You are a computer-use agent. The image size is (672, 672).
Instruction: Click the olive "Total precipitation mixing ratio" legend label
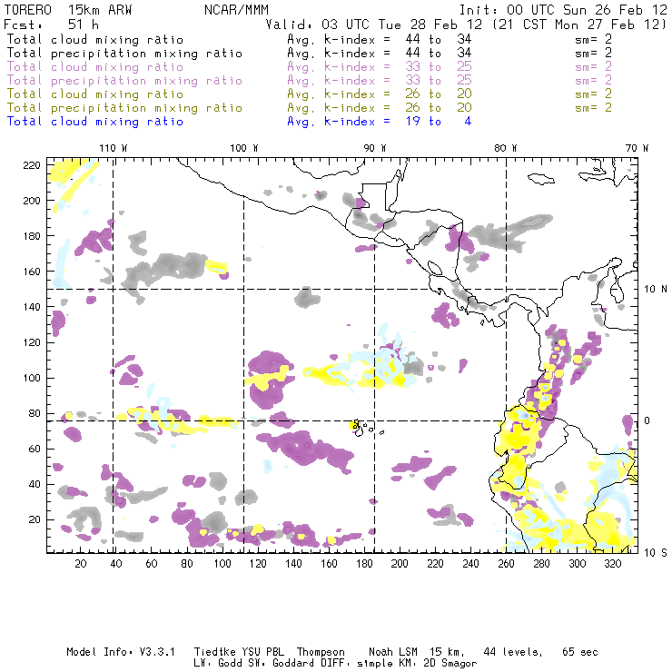[x=124, y=107]
